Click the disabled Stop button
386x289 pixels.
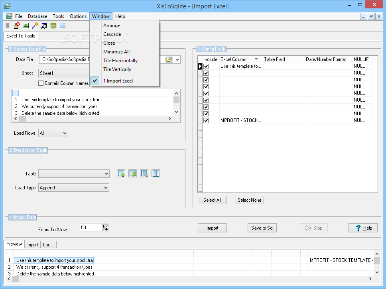pos(313,228)
